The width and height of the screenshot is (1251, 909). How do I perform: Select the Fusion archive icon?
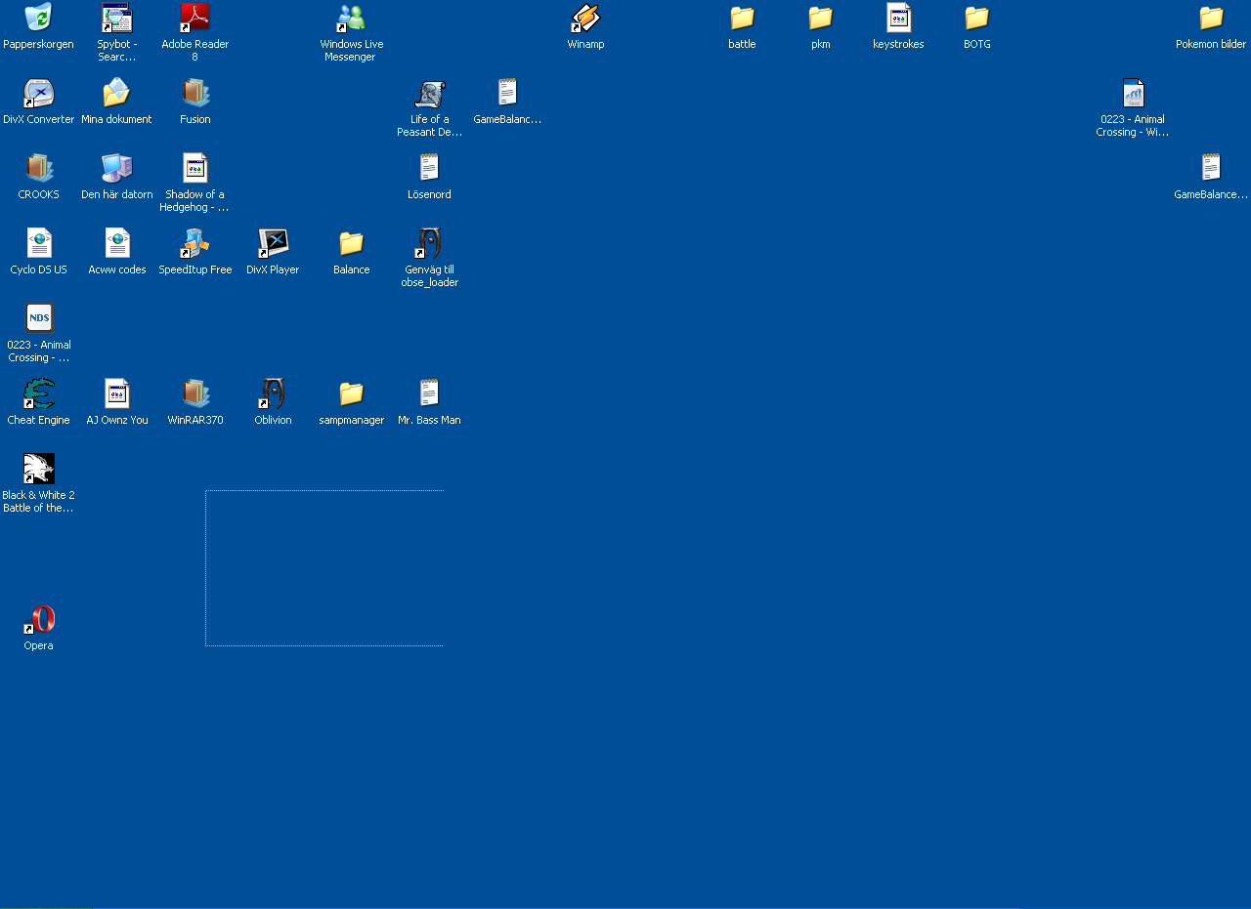pyautogui.click(x=194, y=93)
